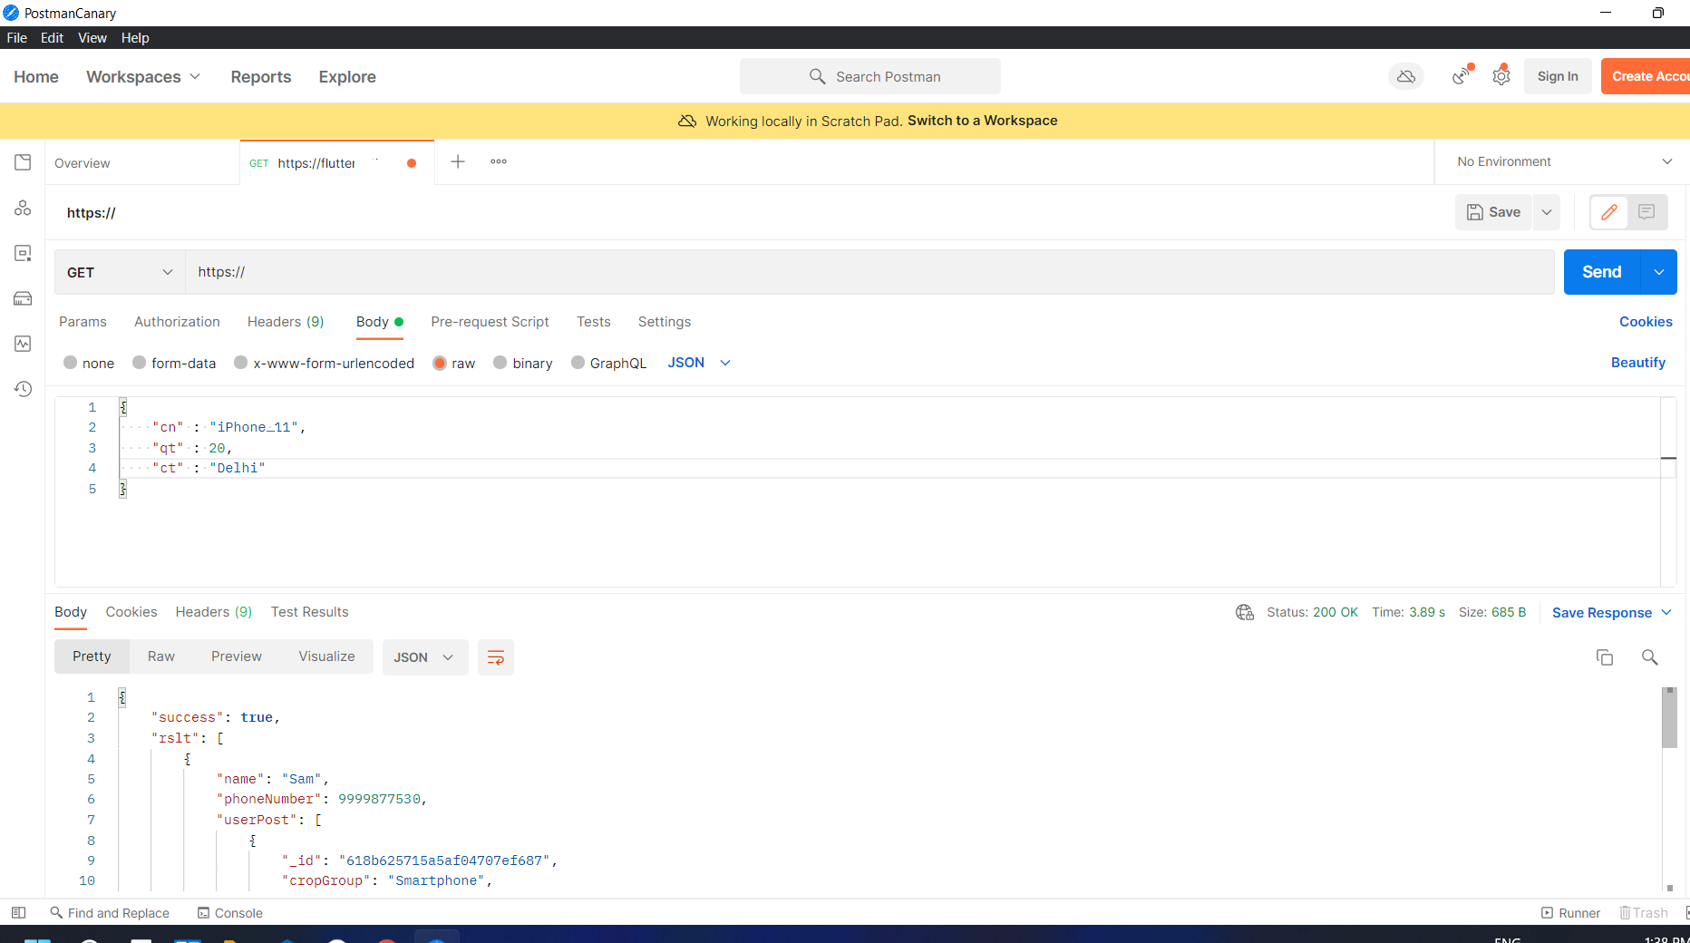Click the Beautify link
This screenshot has height=943, width=1690.
[x=1638, y=363]
